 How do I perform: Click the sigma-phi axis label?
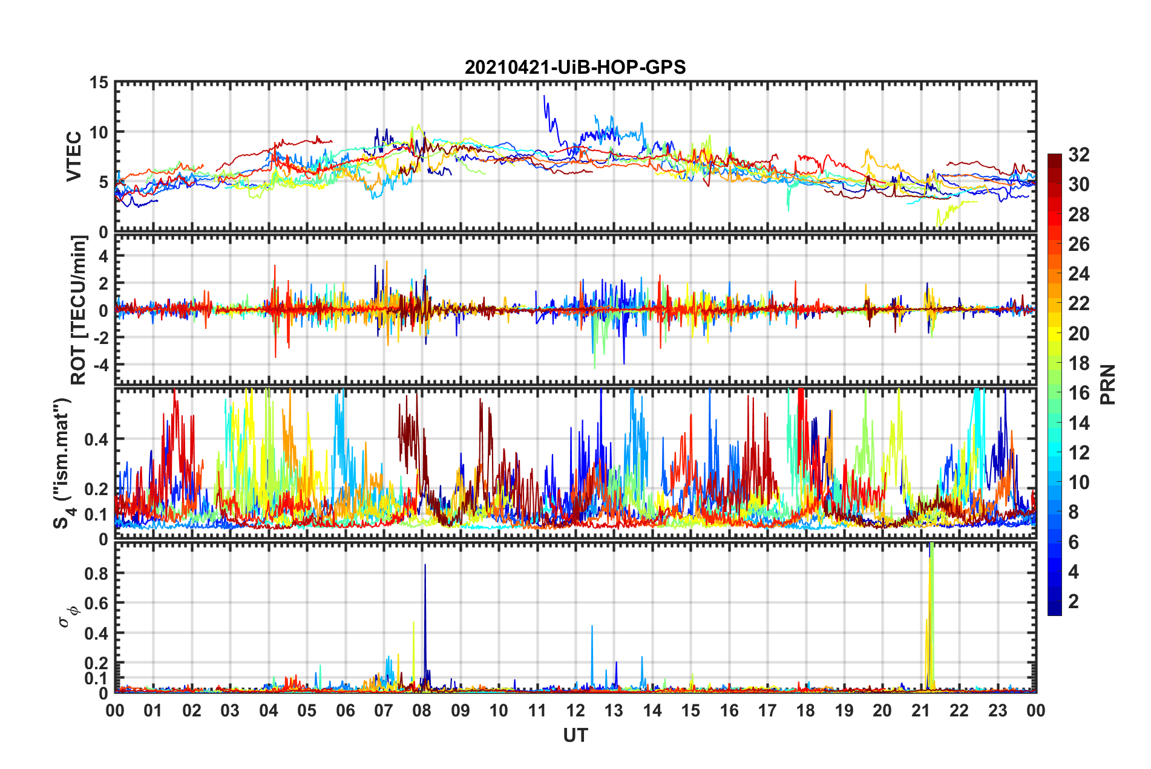pyautogui.click(x=68, y=614)
